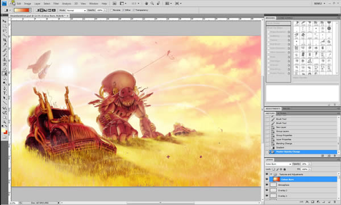
Task: Select the Clone Stamp tool
Action: tap(5, 60)
